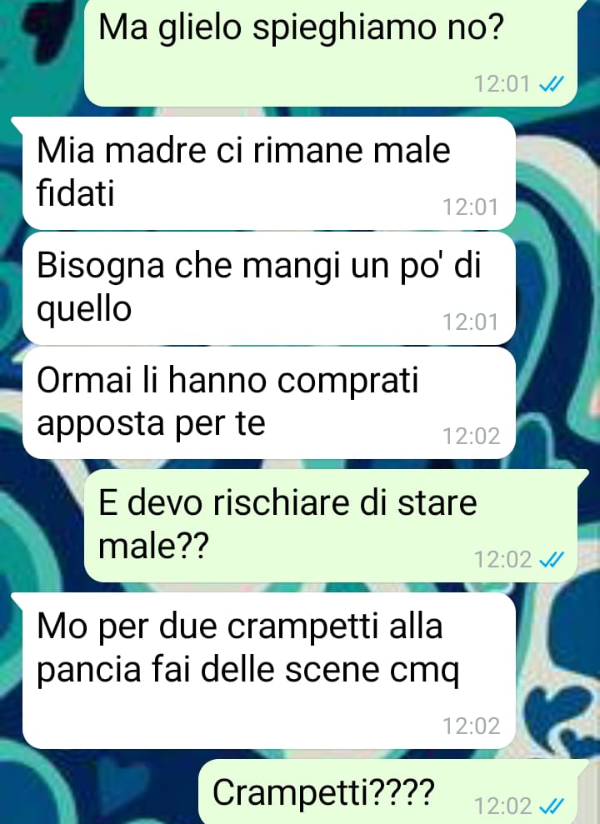Tap 12:01 timestamp on 'Bisogna che mangi' message
600x824 pixels.
[470, 322]
